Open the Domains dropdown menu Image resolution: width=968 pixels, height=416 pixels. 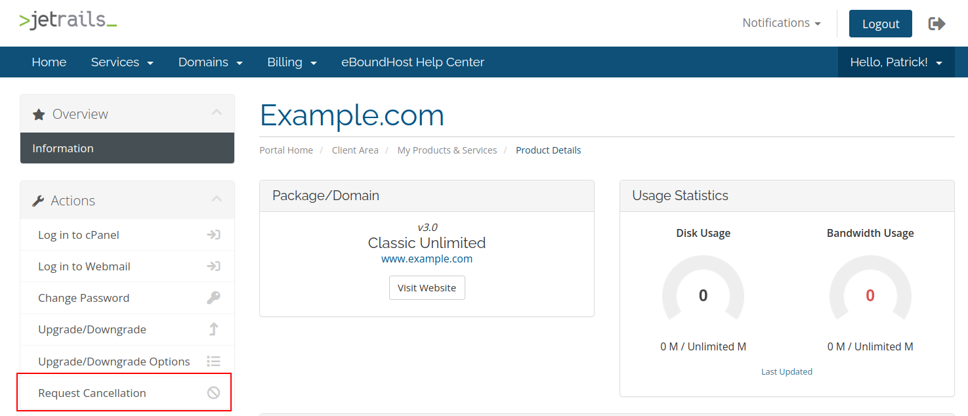coord(211,62)
